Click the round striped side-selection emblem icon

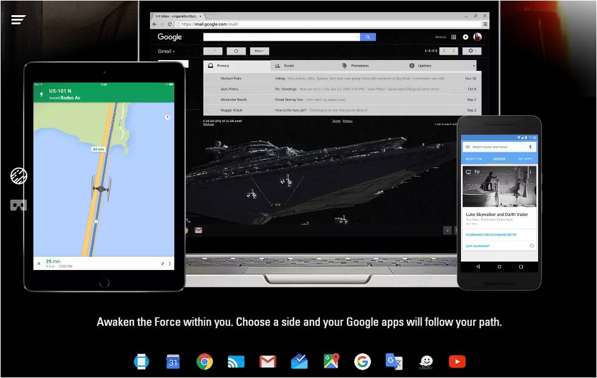(19, 176)
